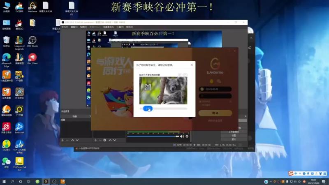This screenshot has width=329, height=185.
Task: Open taskbar search magnifier
Action: (12, 181)
